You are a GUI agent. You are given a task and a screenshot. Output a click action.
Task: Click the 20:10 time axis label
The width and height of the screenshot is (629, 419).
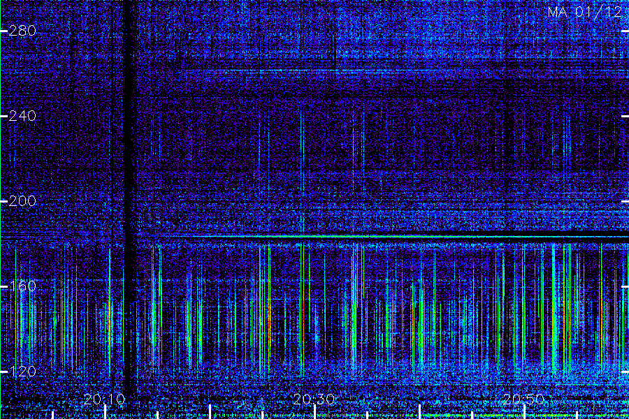point(104,399)
